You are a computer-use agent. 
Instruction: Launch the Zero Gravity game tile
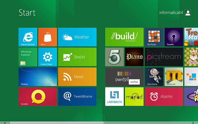point(154,77)
